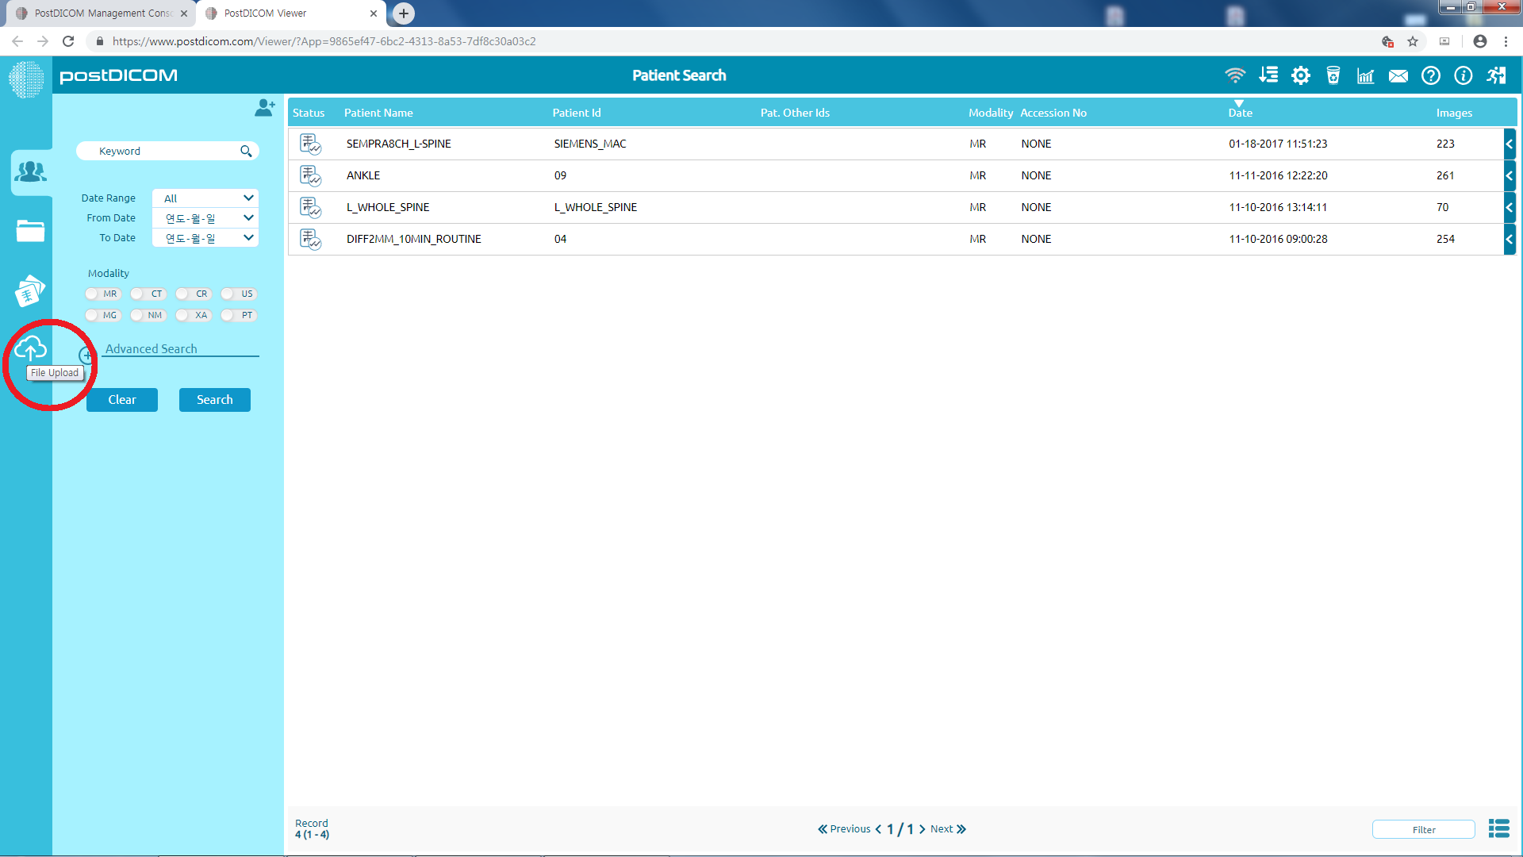Click the keyword search magnifier icon
Viewport: 1523px width, 857px height.
(x=246, y=151)
